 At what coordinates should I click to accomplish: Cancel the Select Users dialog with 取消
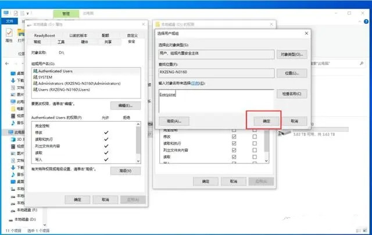pos(295,121)
